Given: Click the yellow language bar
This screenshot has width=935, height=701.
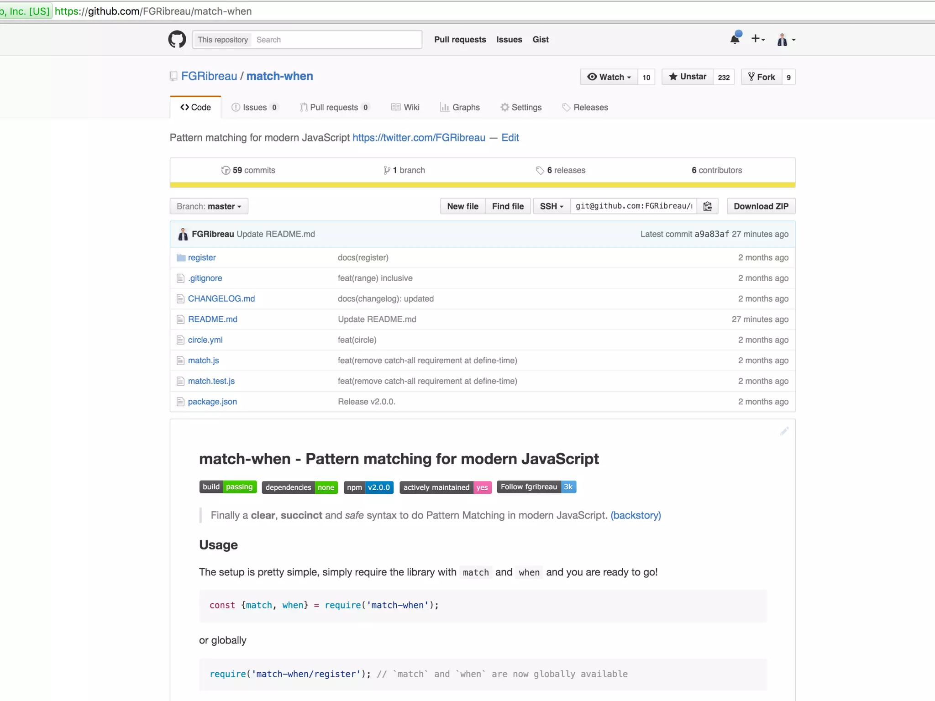Looking at the screenshot, I should (482, 185).
